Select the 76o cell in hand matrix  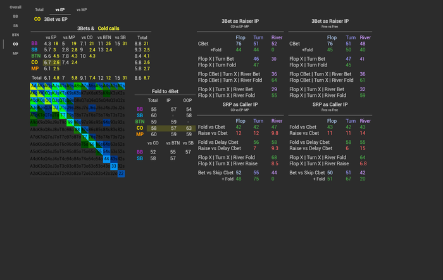85,144
